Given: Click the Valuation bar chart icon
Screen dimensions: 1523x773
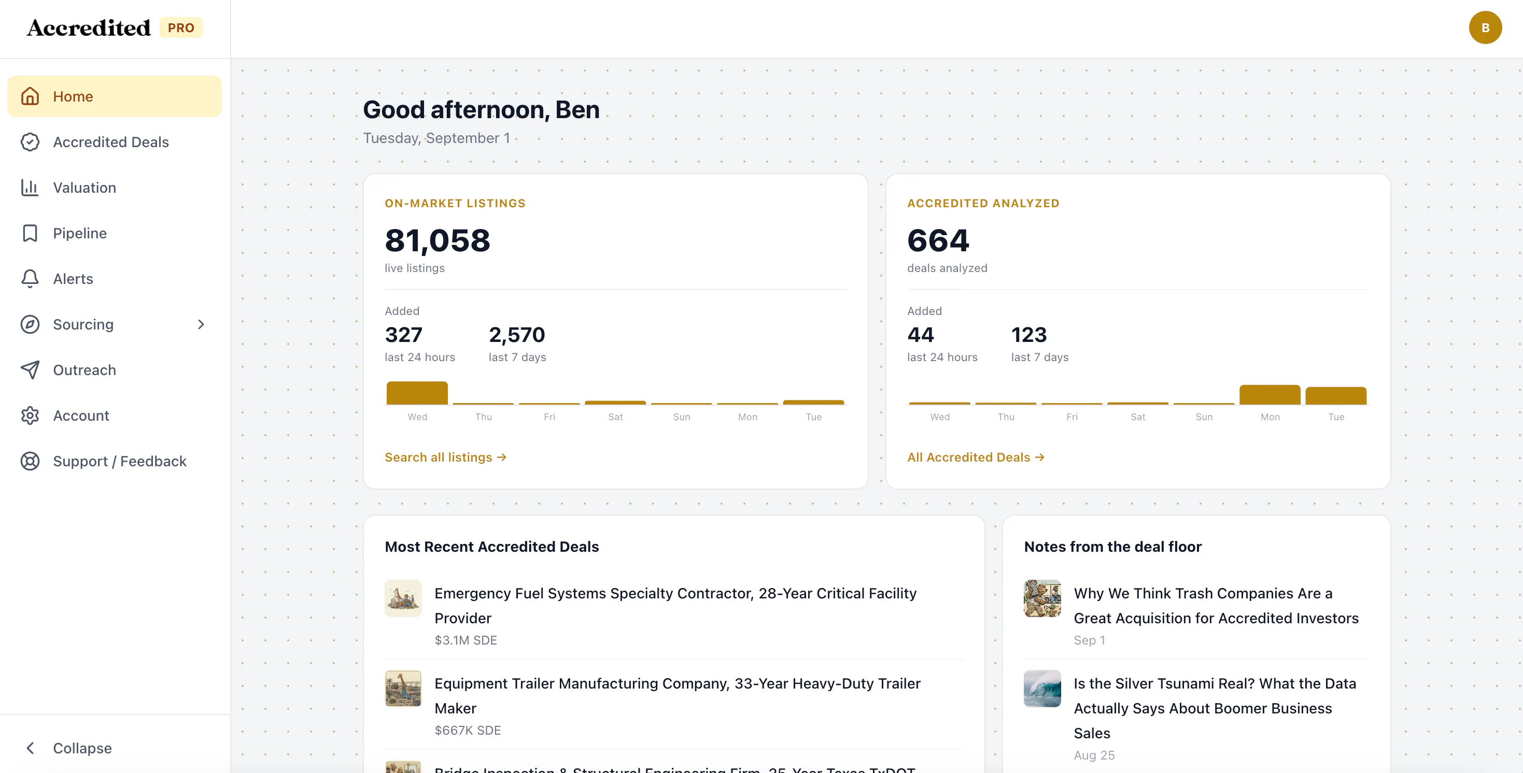Looking at the screenshot, I should coord(30,188).
